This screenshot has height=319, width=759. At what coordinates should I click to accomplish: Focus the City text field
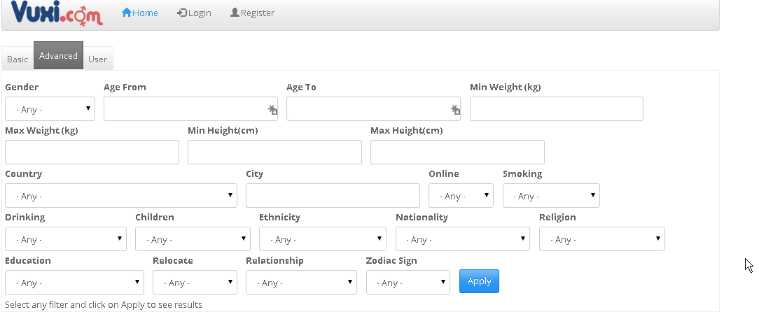[333, 195]
